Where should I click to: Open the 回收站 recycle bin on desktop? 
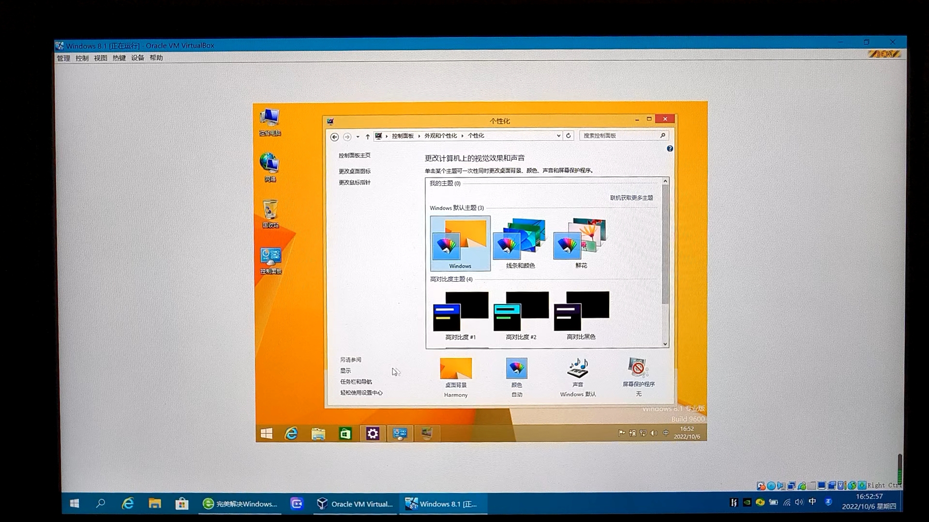[270, 211]
